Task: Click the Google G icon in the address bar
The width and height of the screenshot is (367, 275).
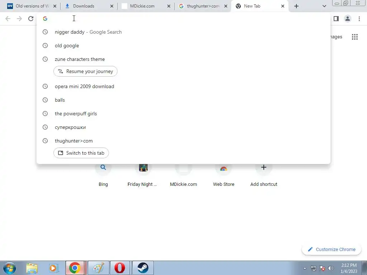Action: [x=45, y=19]
